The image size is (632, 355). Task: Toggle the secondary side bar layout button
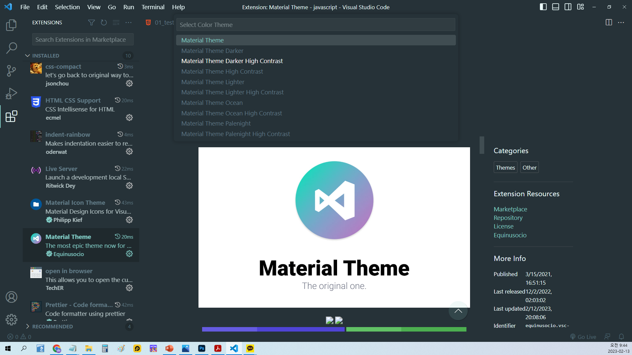pyautogui.click(x=568, y=7)
